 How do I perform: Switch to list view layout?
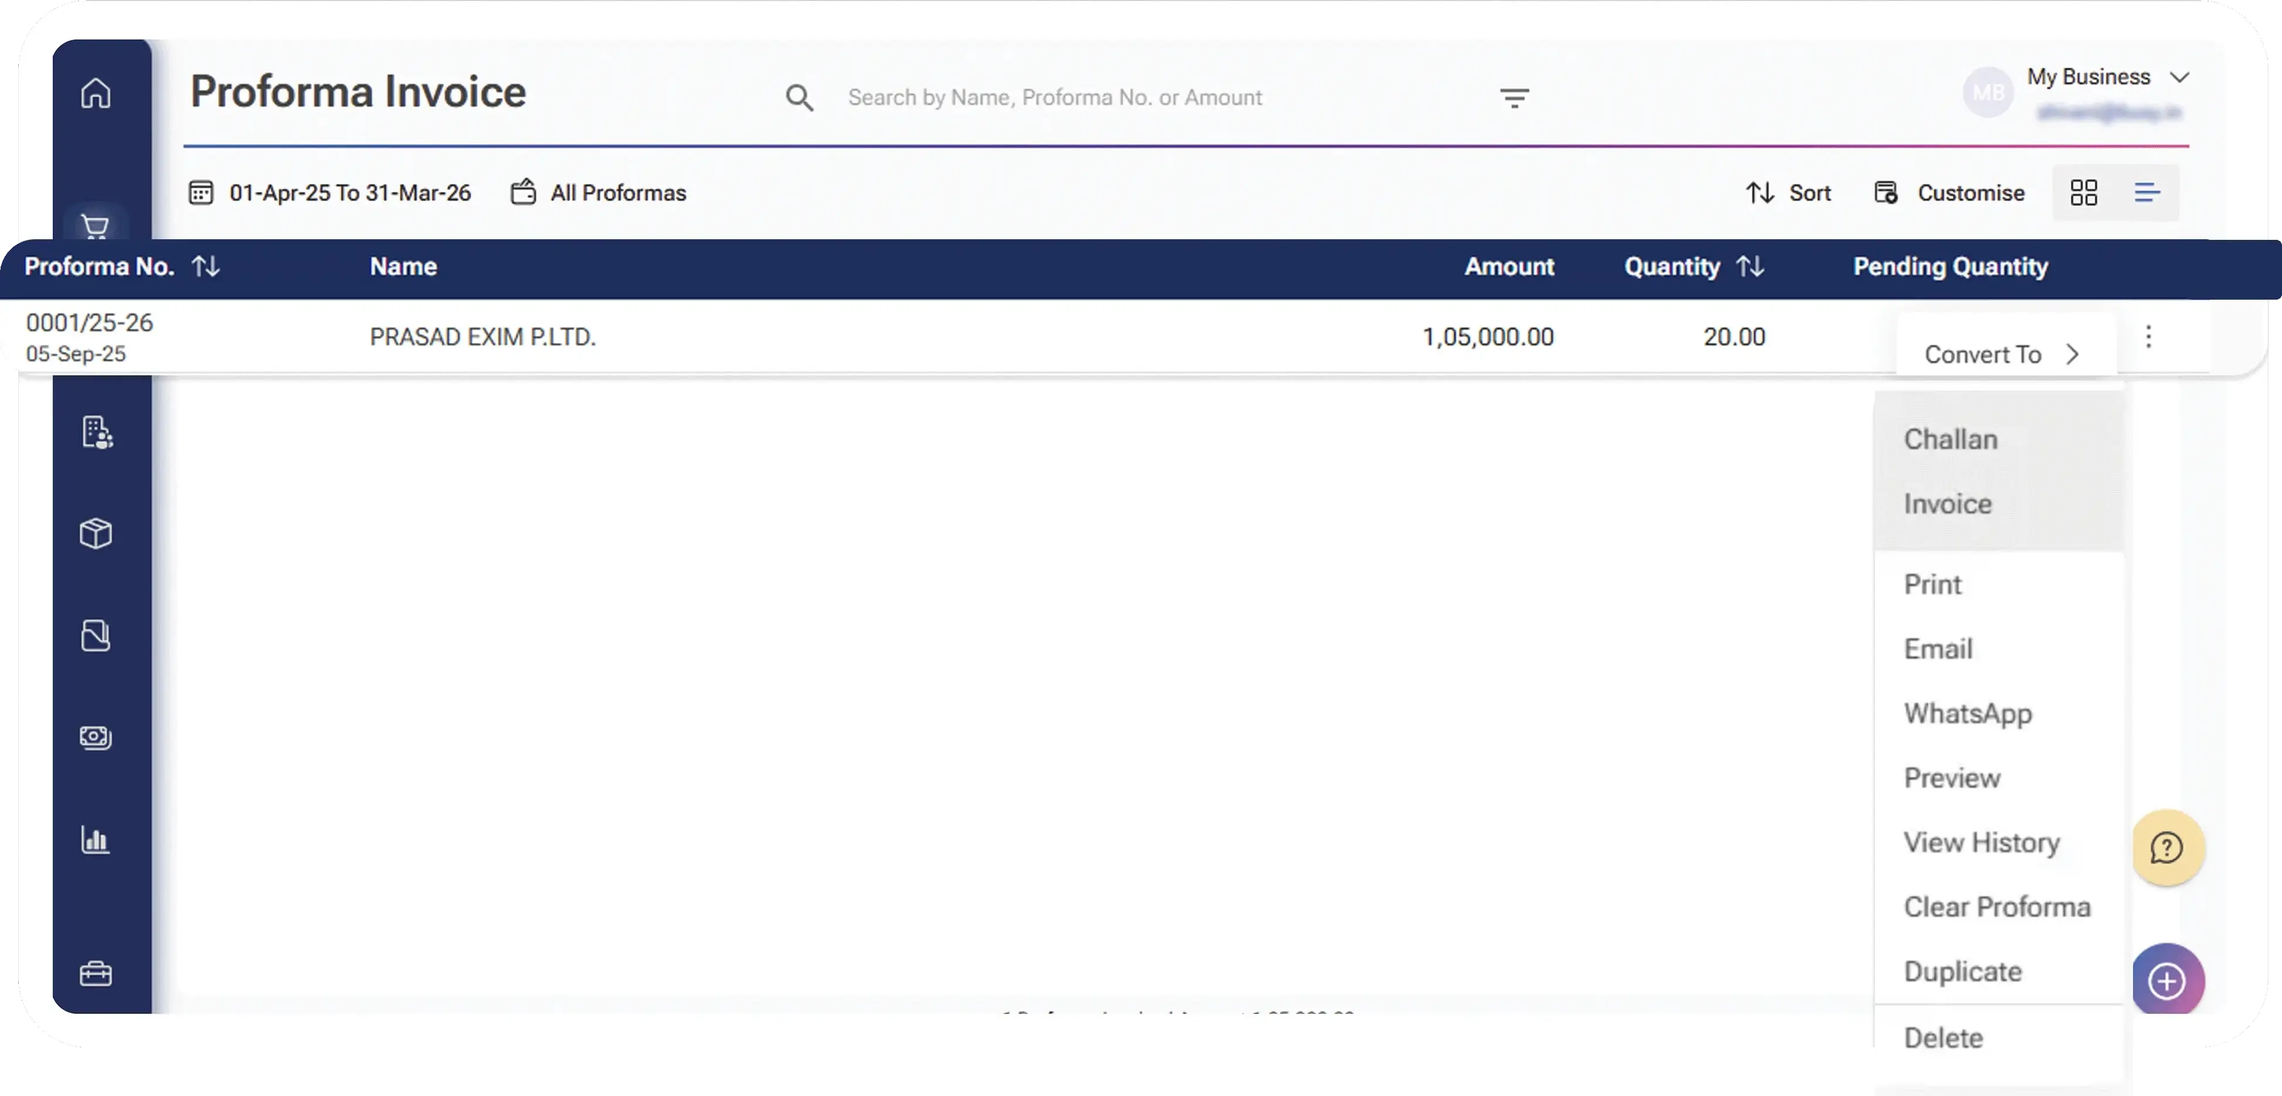click(x=2146, y=193)
